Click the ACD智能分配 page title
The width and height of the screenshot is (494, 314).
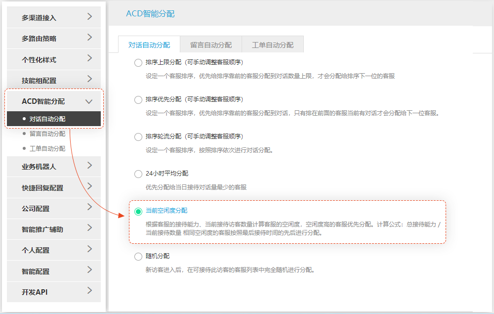(x=150, y=14)
